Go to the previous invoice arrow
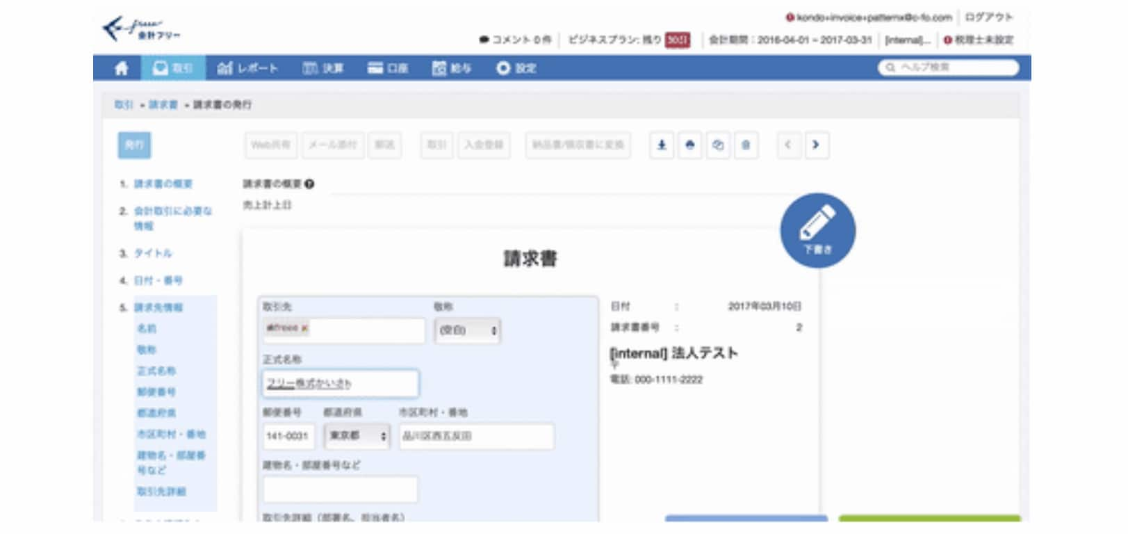1128x534 pixels. point(788,145)
